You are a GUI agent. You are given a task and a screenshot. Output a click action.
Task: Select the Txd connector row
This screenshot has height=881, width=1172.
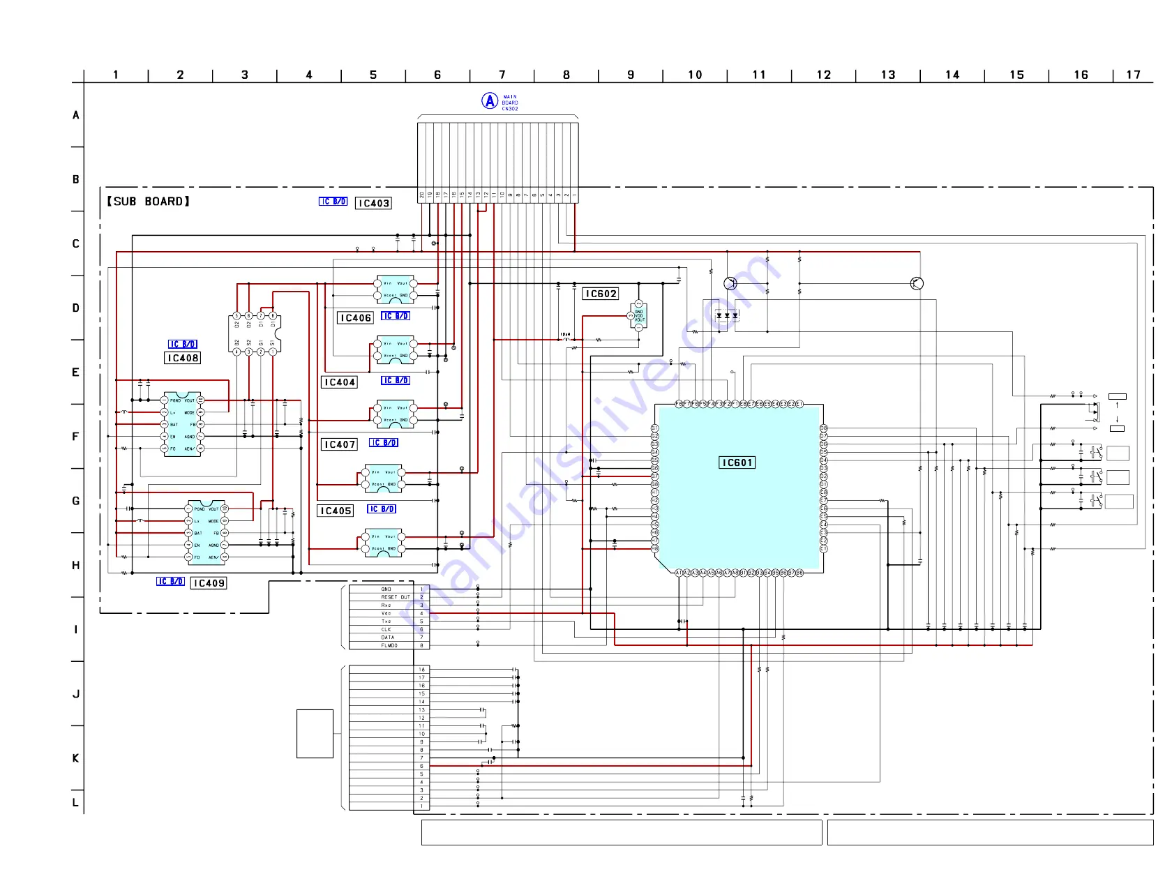point(389,622)
